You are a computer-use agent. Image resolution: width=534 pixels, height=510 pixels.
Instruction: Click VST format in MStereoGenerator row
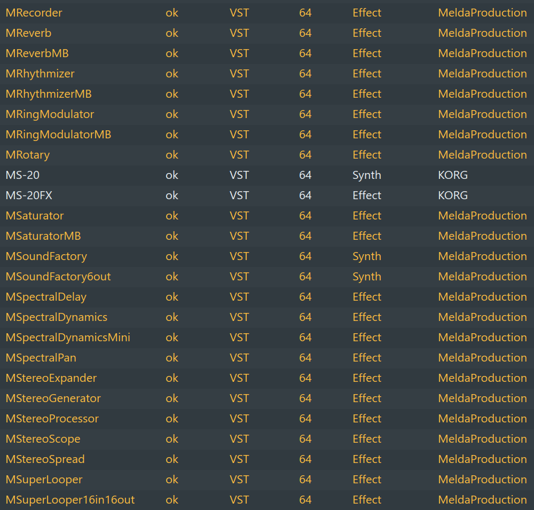coord(239,398)
